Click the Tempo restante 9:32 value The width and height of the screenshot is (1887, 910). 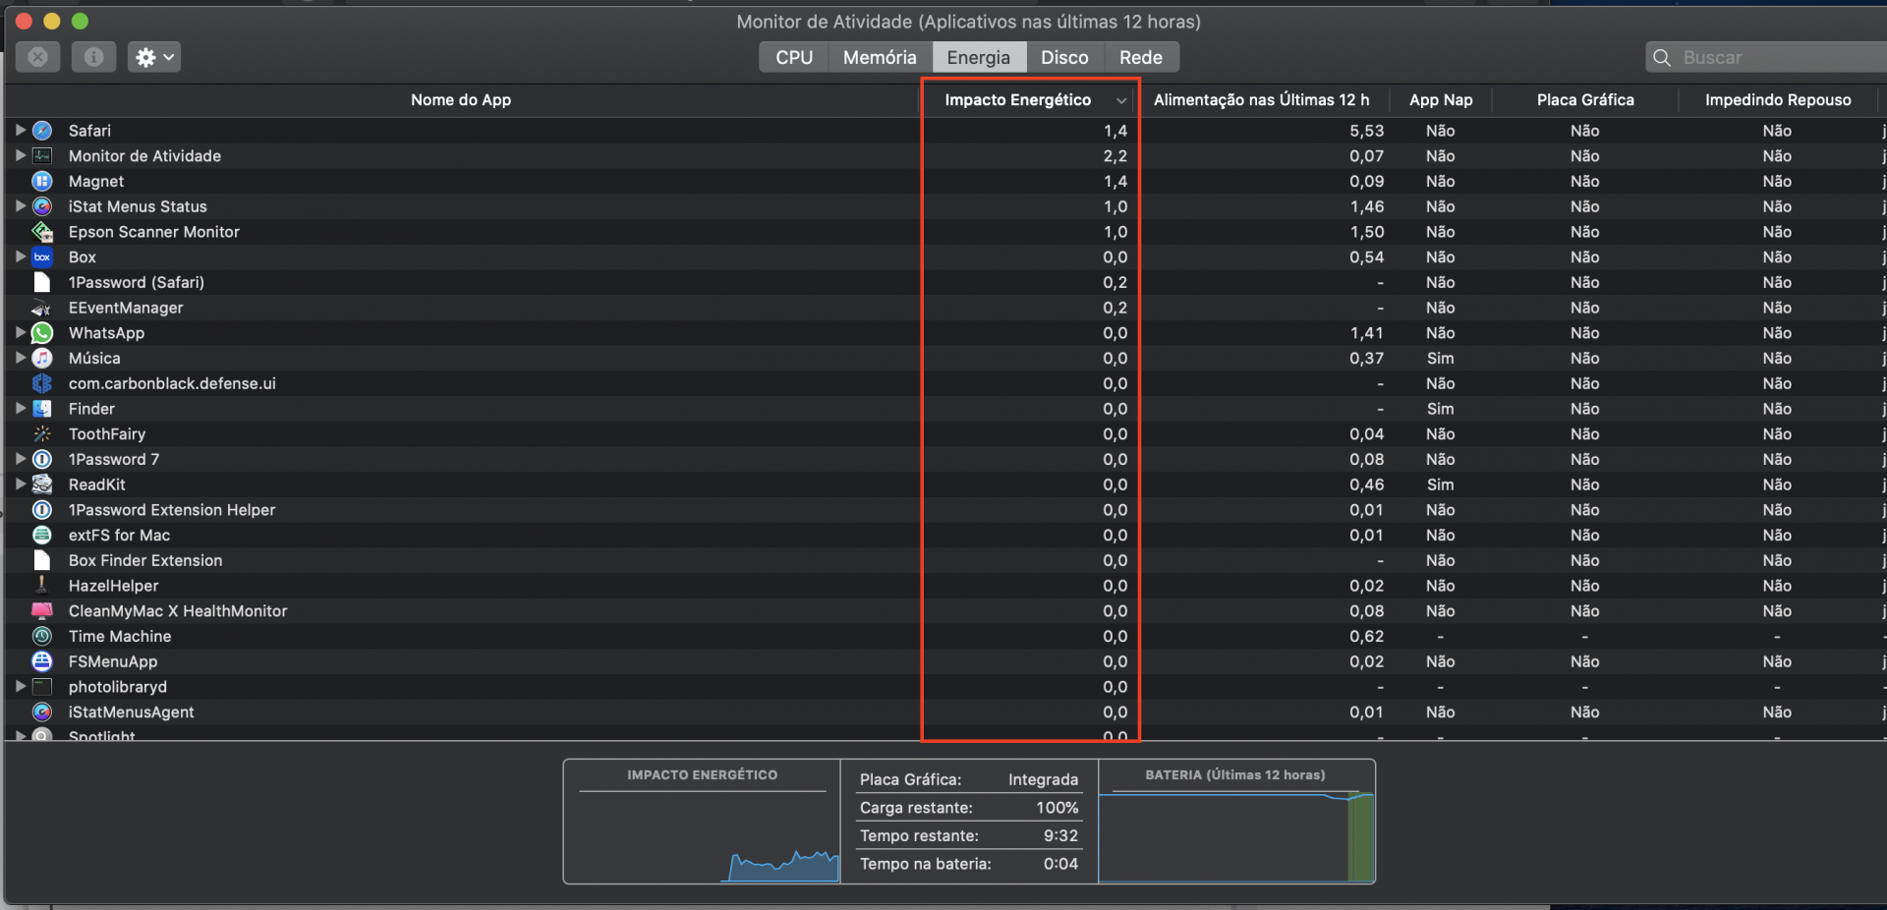click(1061, 835)
